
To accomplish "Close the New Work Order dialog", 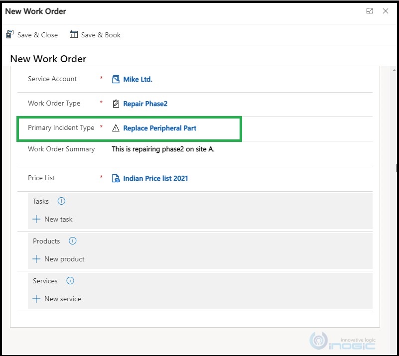I will [x=386, y=11].
